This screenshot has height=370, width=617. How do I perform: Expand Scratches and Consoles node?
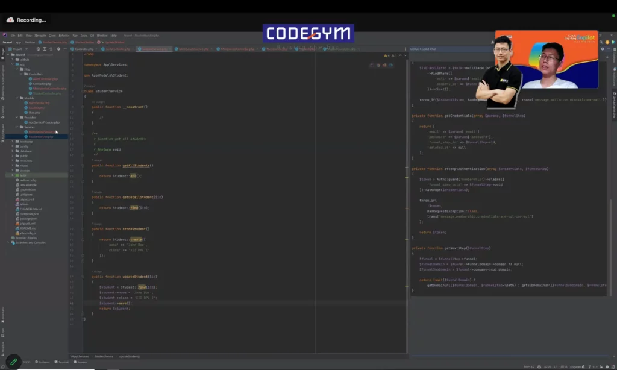tap(8, 242)
